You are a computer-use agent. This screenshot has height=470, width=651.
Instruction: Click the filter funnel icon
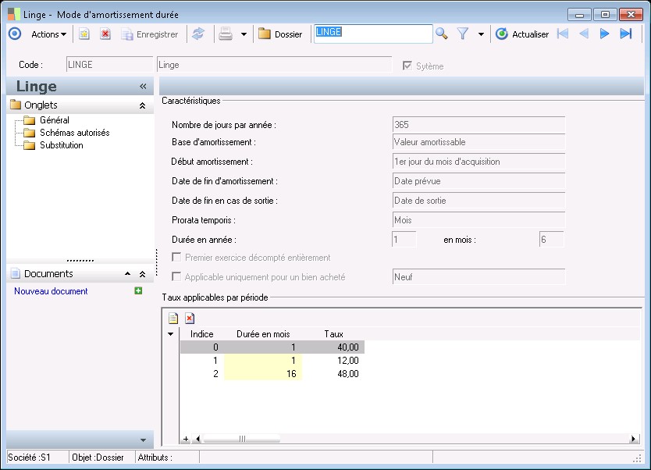pos(463,34)
